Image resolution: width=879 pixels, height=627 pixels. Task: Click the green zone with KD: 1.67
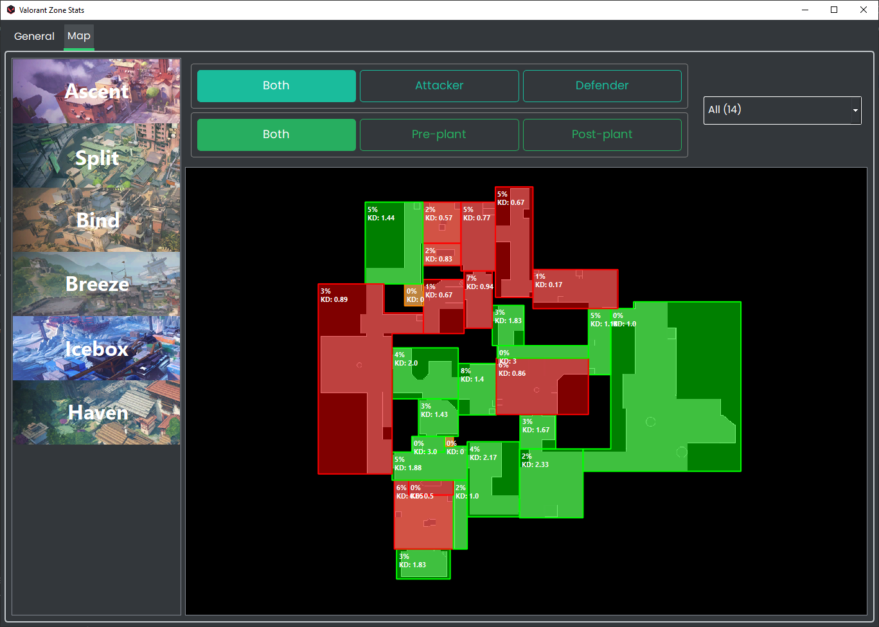click(x=537, y=432)
